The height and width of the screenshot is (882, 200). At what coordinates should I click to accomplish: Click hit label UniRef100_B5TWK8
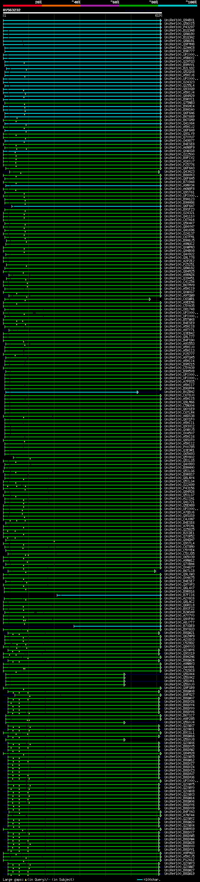(x=179, y=320)
